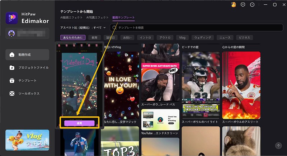Click the テンプレート sidebar icon

(12, 81)
